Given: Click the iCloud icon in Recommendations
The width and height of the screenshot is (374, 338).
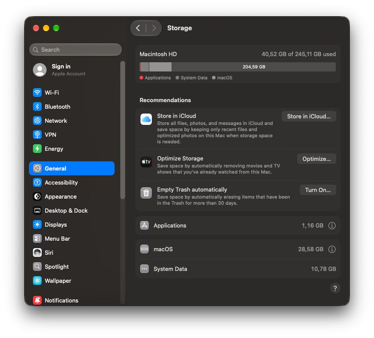Looking at the screenshot, I should tap(146, 119).
